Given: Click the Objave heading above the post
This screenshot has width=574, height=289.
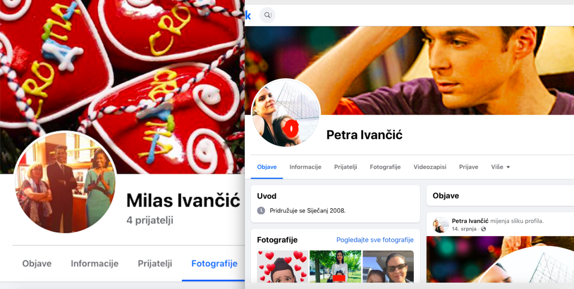Looking at the screenshot, I should click(x=446, y=196).
